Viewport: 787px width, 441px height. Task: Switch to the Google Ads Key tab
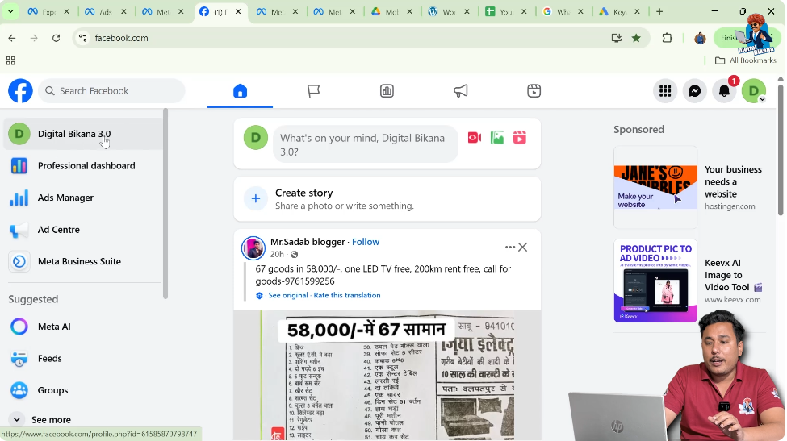pyautogui.click(x=621, y=11)
